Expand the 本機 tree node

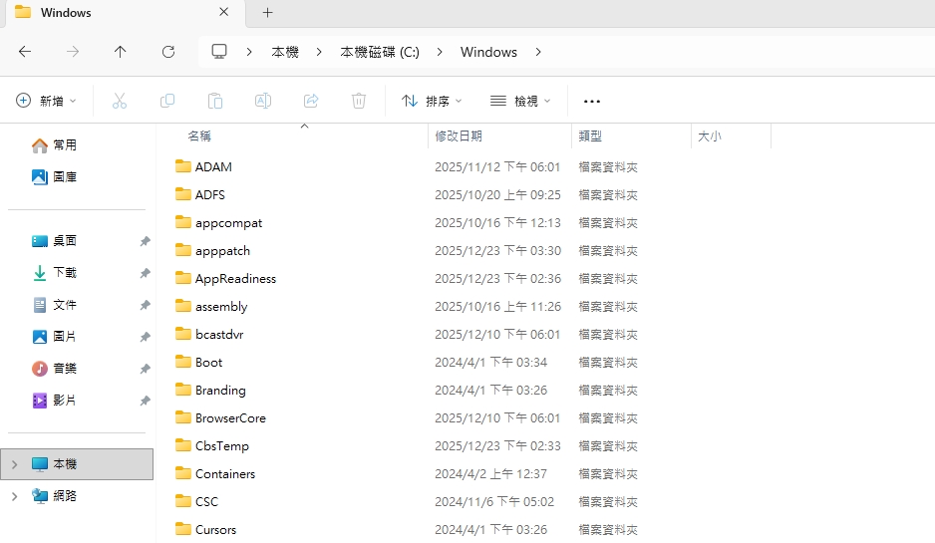click(x=14, y=464)
